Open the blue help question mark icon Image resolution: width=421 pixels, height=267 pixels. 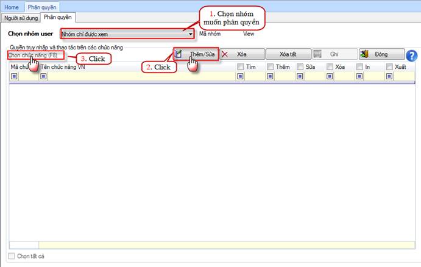[x=411, y=56]
